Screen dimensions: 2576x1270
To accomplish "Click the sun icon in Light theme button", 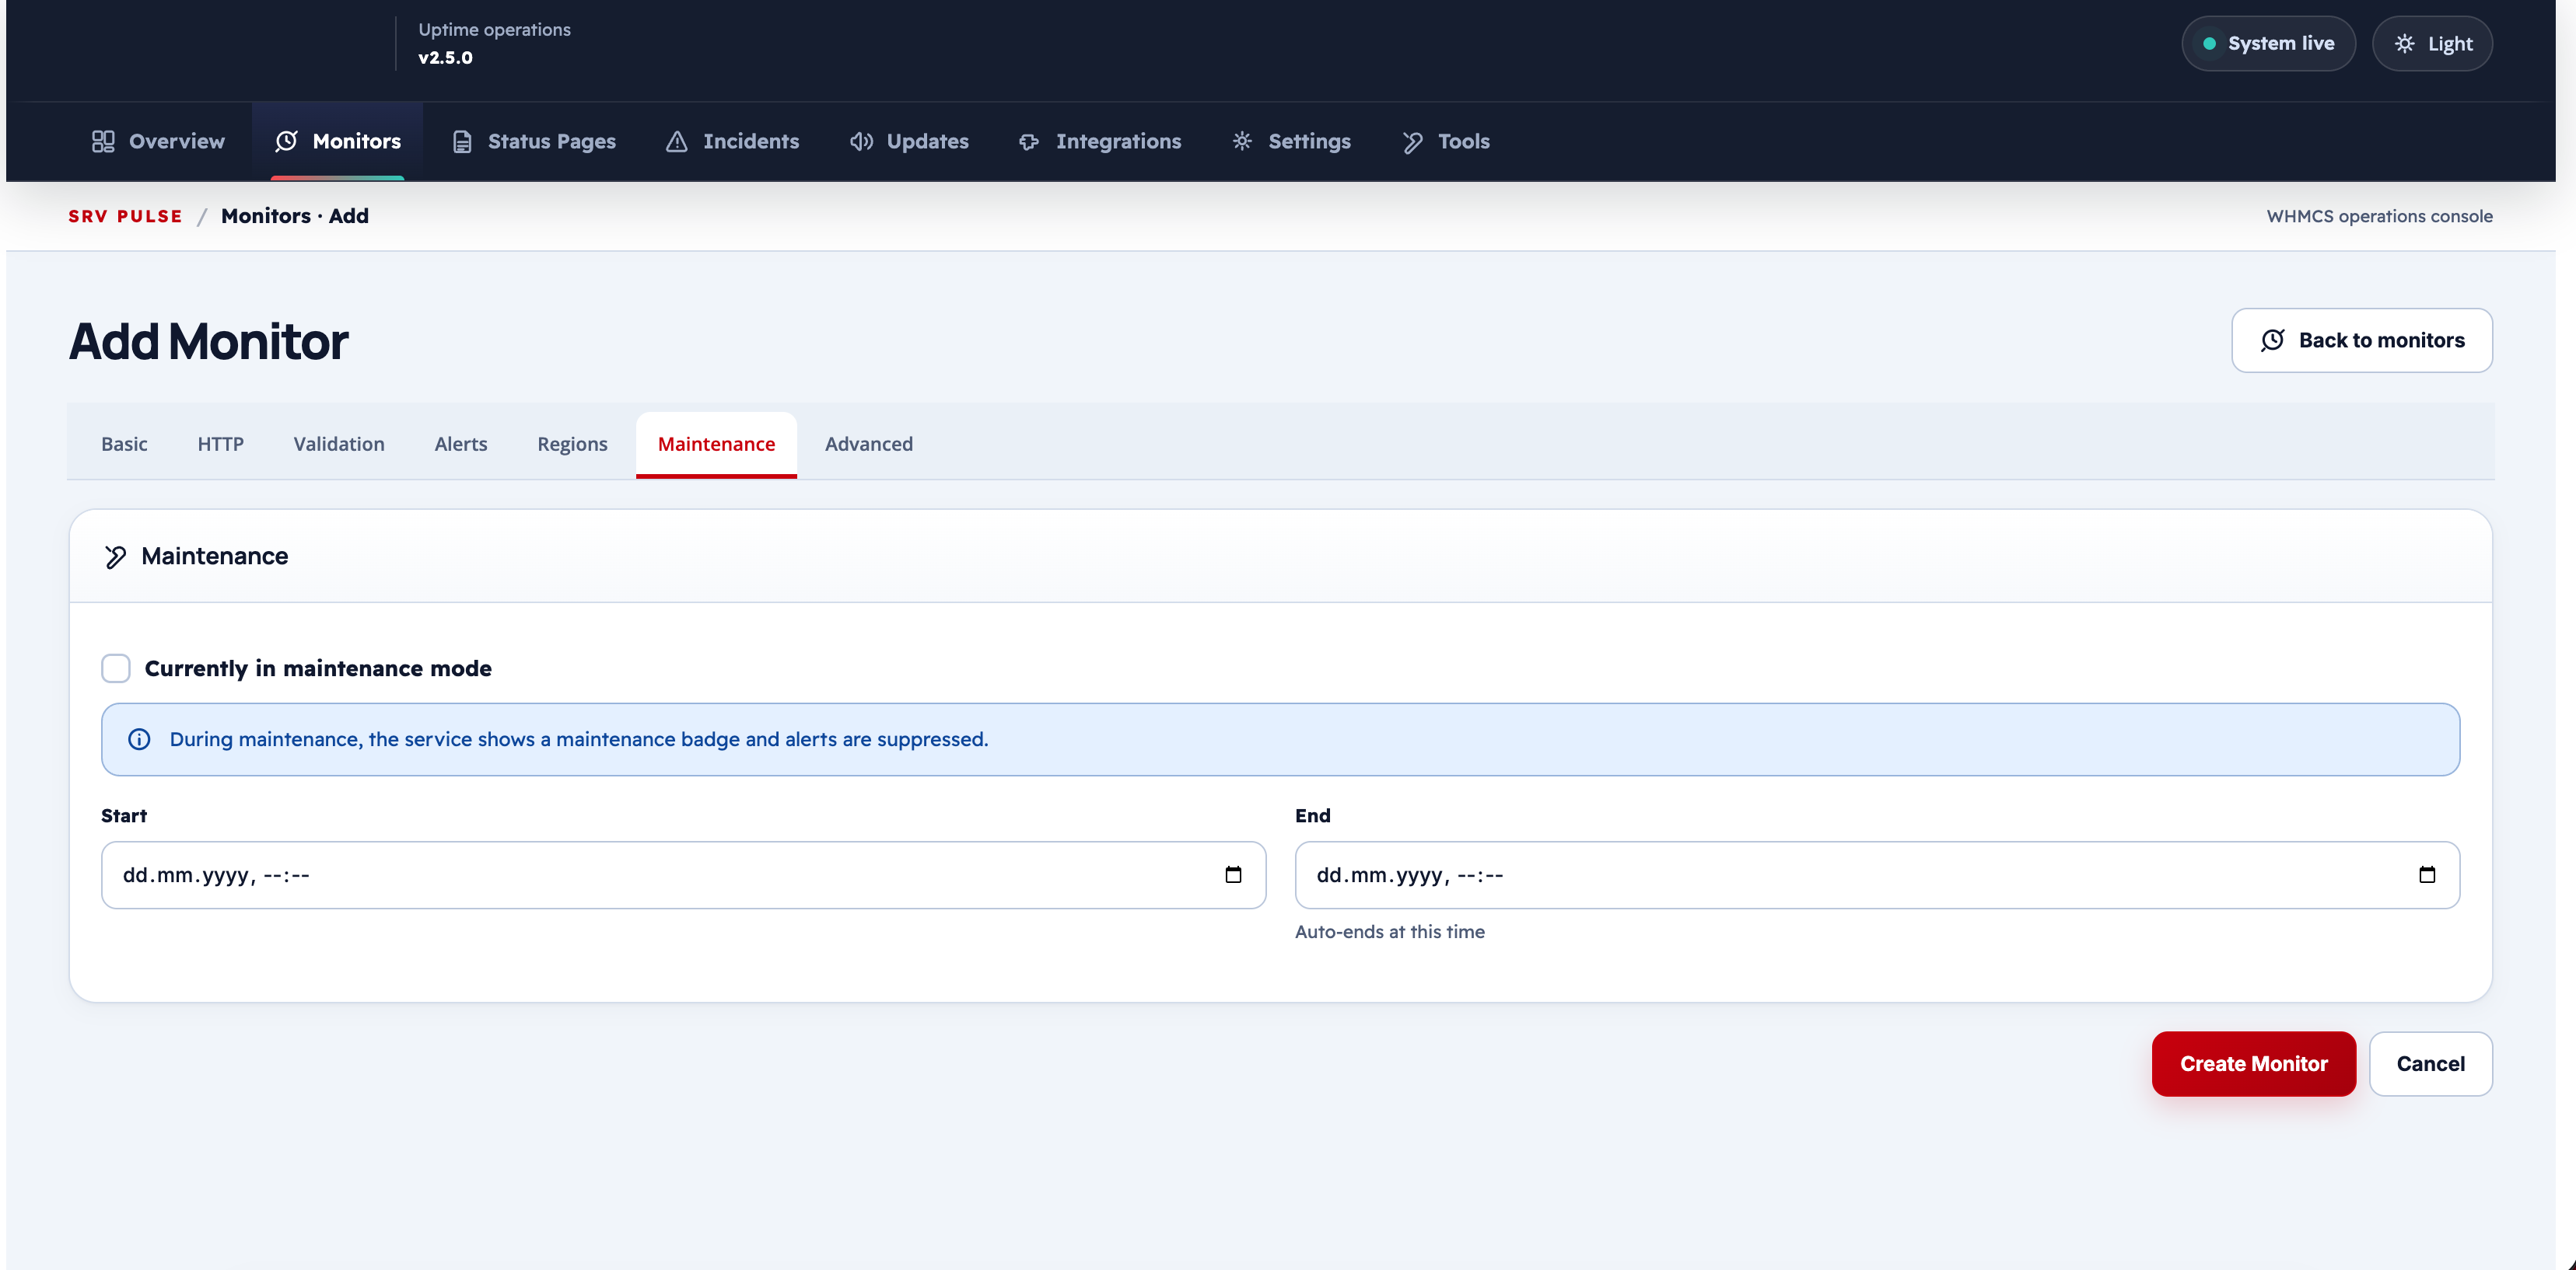I will click(2405, 43).
